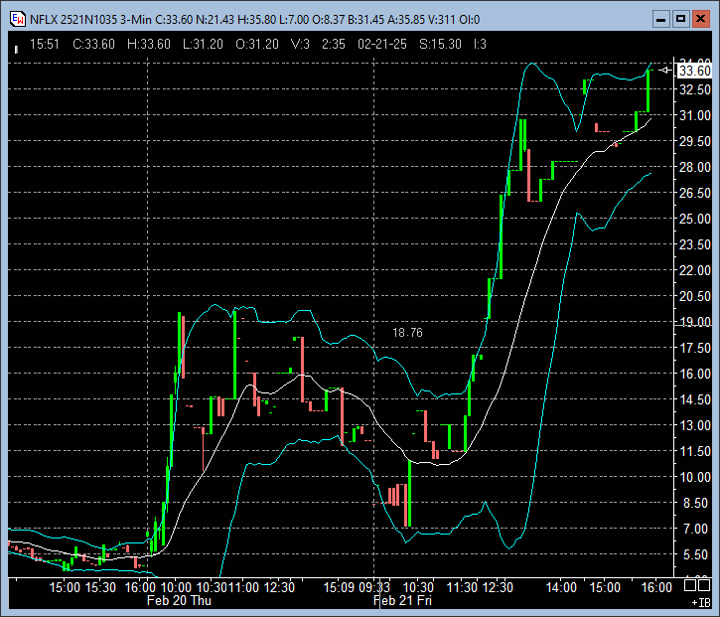The image size is (720, 617).
Task: Click the EW application icon in title bar
Action: 18,19
